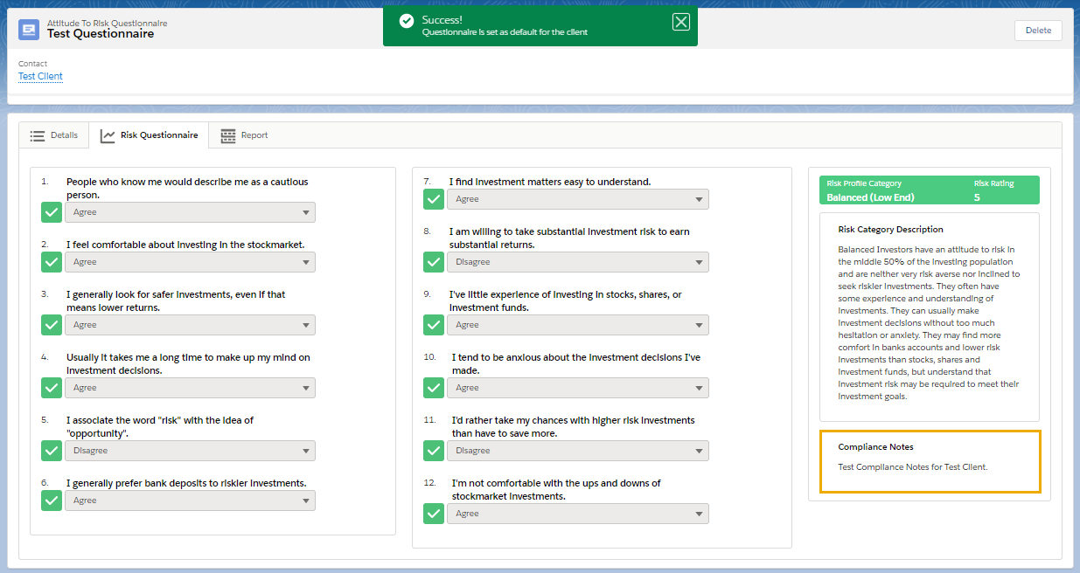Click green check icon beside question 12
Viewport: 1080px width, 573px height.
(434, 514)
